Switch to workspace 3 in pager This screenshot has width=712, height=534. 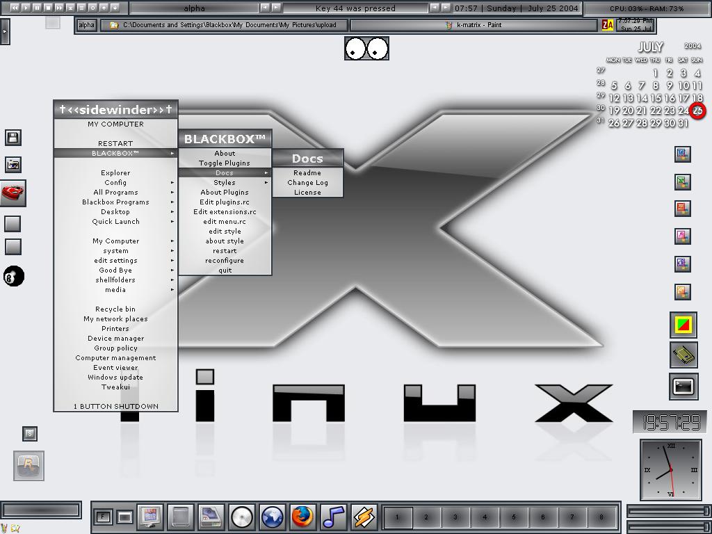(x=455, y=517)
